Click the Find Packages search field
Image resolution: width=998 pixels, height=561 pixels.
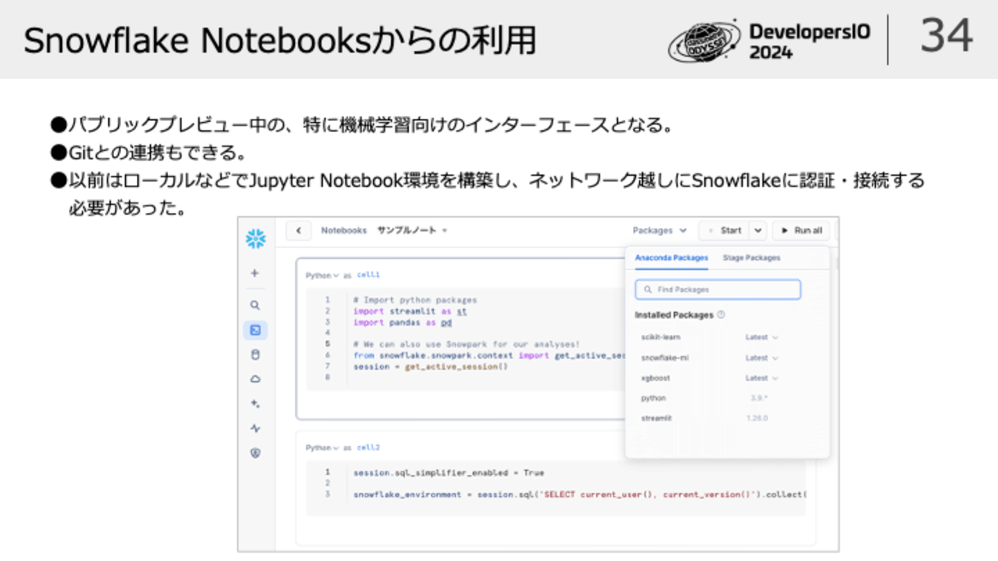(x=718, y=290)
